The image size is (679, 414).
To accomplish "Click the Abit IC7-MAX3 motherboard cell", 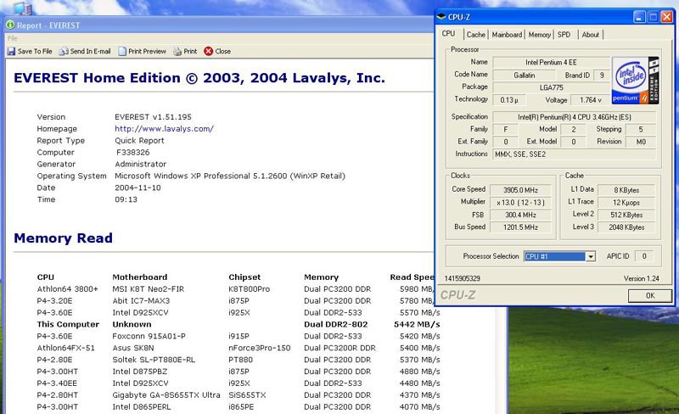I will [x=141, y=300].
